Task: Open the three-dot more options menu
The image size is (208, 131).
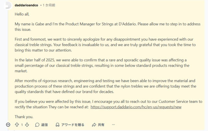Action: [113, 125]
